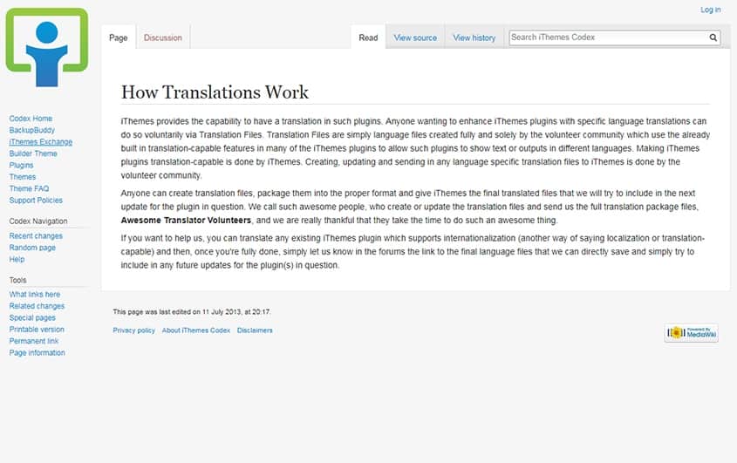Open the Theme FAQ link
The width and height of the screenshot is (737, 463).
click(29, 188)
